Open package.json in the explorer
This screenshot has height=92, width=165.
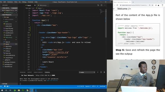click(9, 64)
